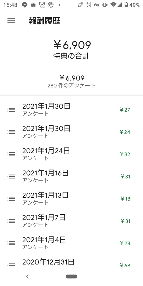Tap list icon beside 2020年12月31日 entry
The image size is (143, 286).
(x=11, y=265)
